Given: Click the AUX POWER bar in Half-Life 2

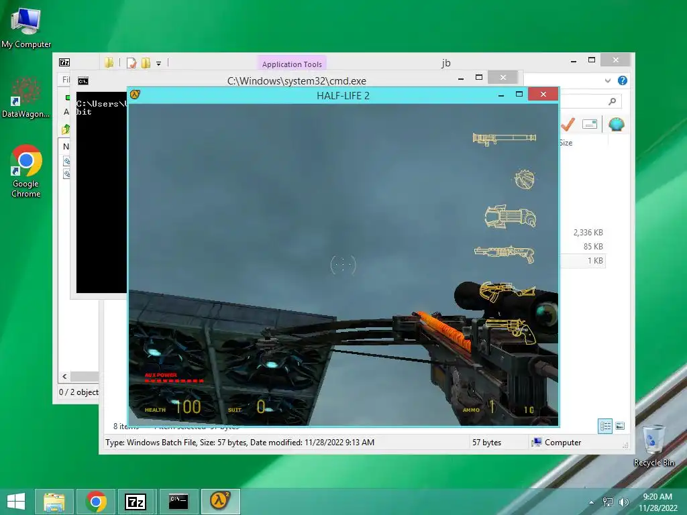Looking at the screenshot, I should (x=174, y=378).
